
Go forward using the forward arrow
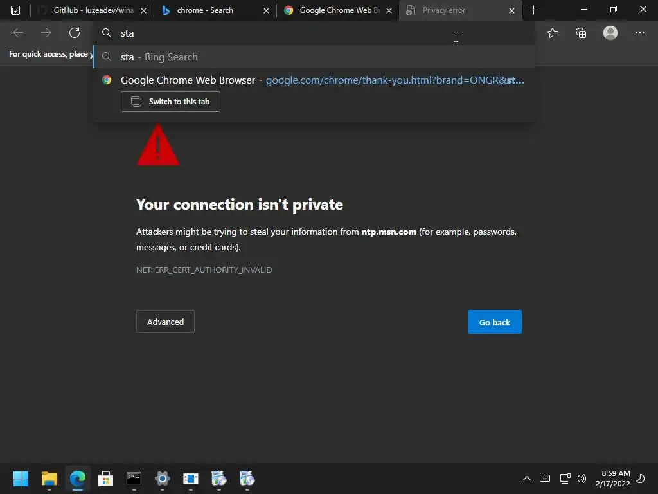point(46,33)
